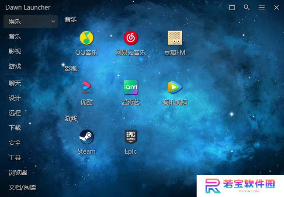Launch the 腾讯视频 icon
Viewport: 284px width, 197px height.
click(175, 87)
